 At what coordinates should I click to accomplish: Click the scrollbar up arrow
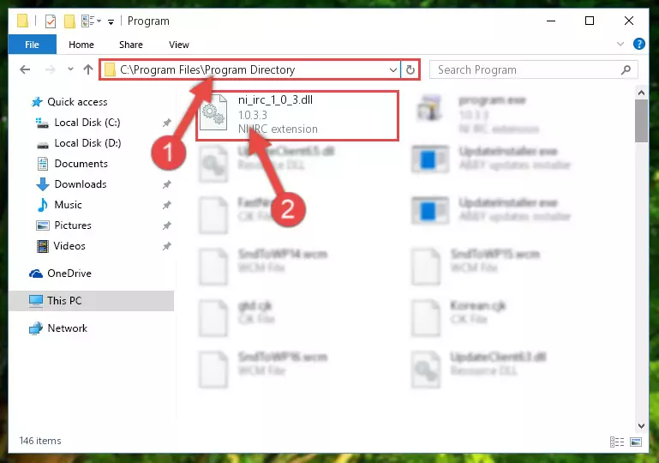pyautogui.click(x=641, y=93)
